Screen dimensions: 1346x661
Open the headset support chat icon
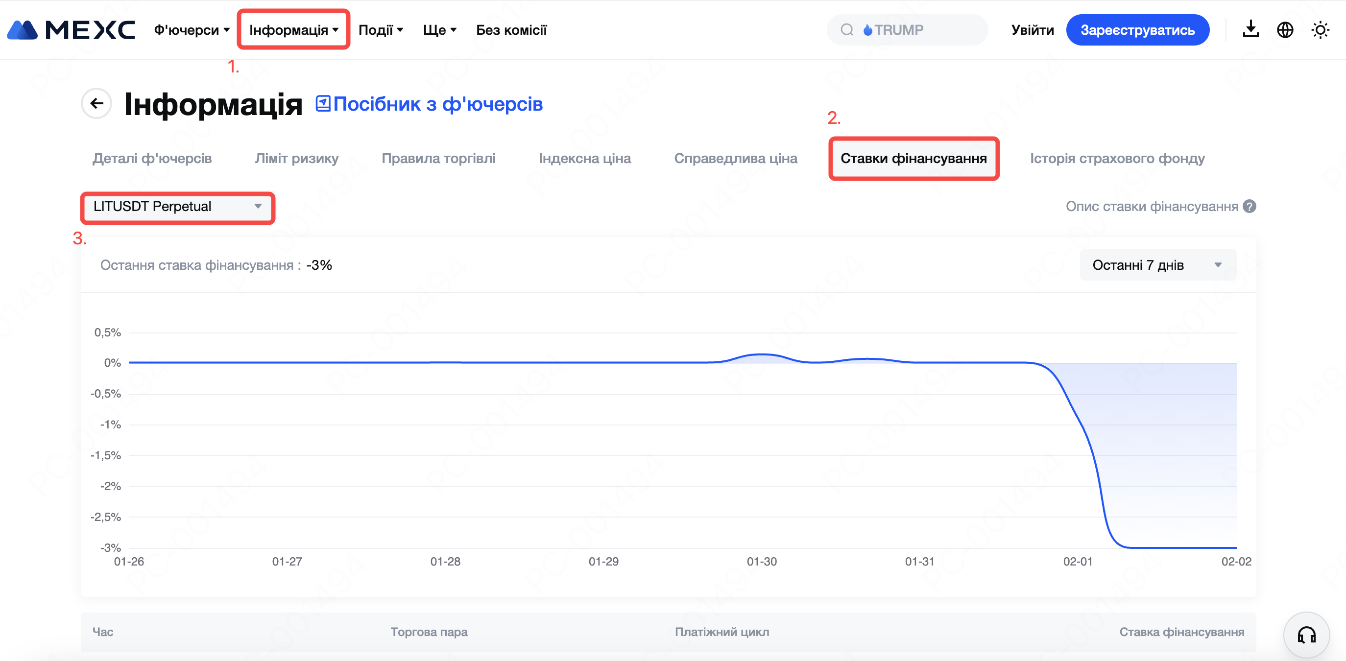pyautogui.click(x=1306, y=635)
